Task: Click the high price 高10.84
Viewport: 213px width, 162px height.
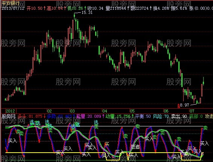Action: (x=55, y=8)
